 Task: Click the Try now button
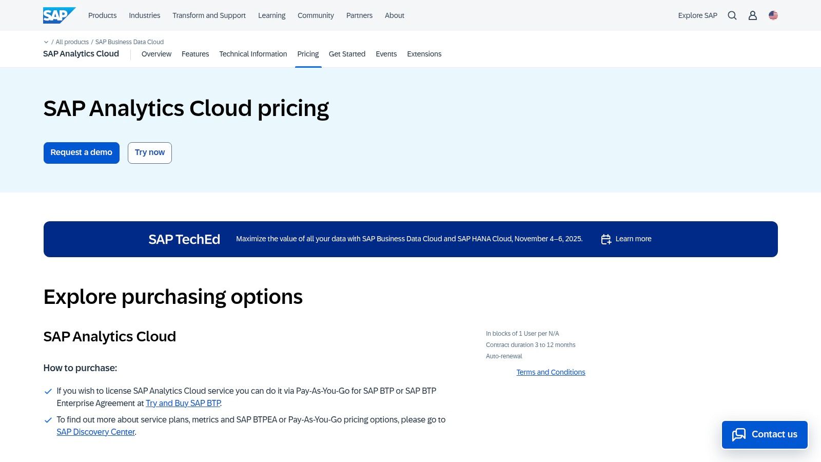pyautogui.click(x=150, y=153)
